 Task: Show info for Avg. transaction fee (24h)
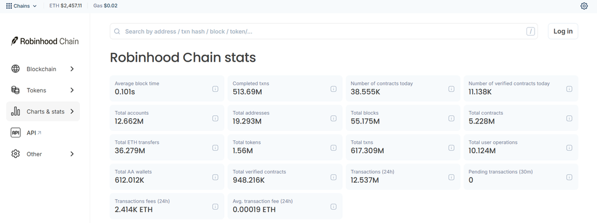coord(333,207)
